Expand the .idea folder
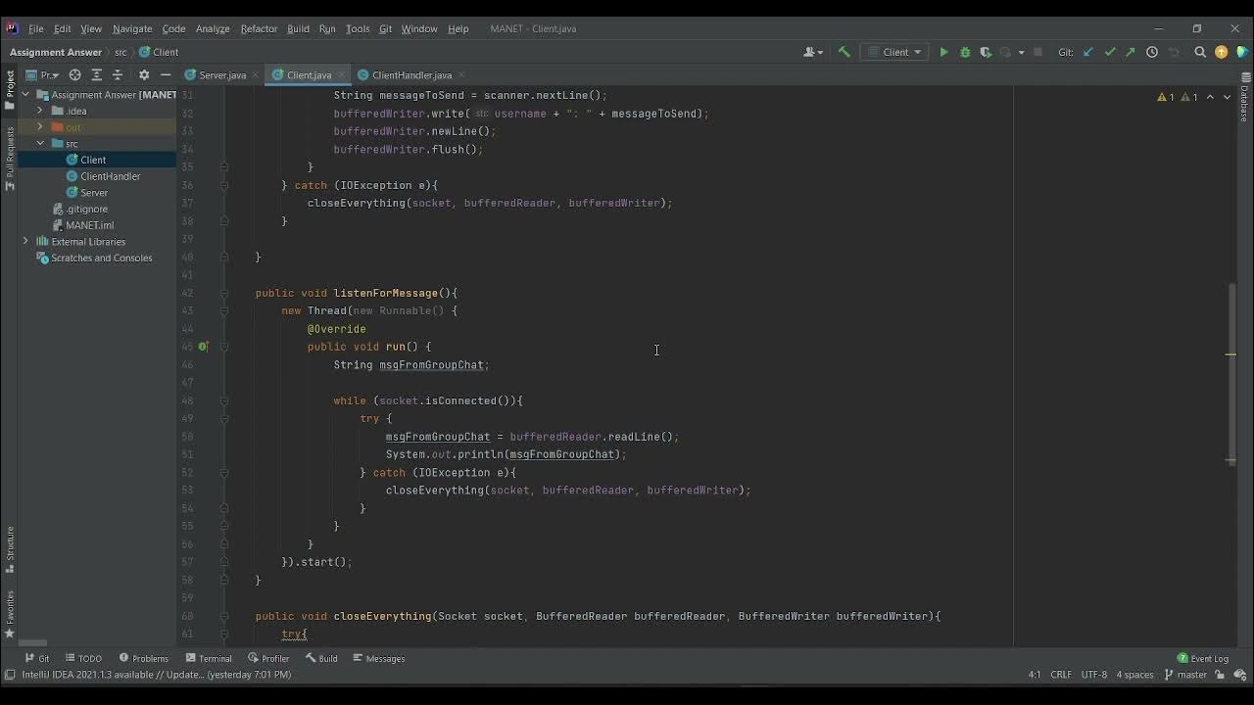Image resolution: width=1254 pixels, height=705 pixels. point(39,111)
